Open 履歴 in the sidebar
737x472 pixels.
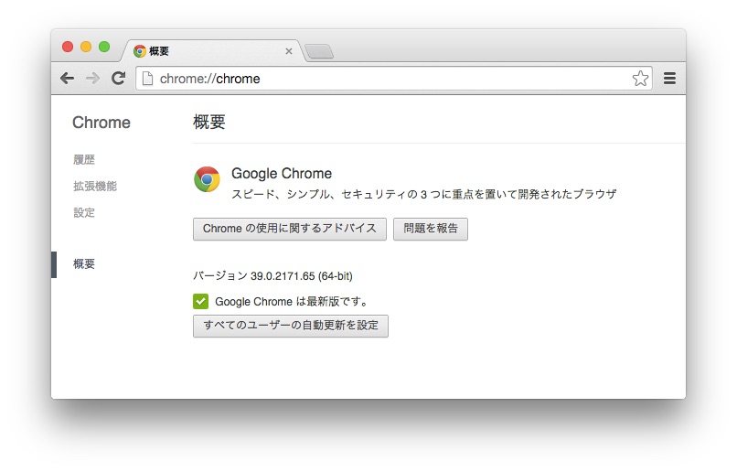[84, 160]
